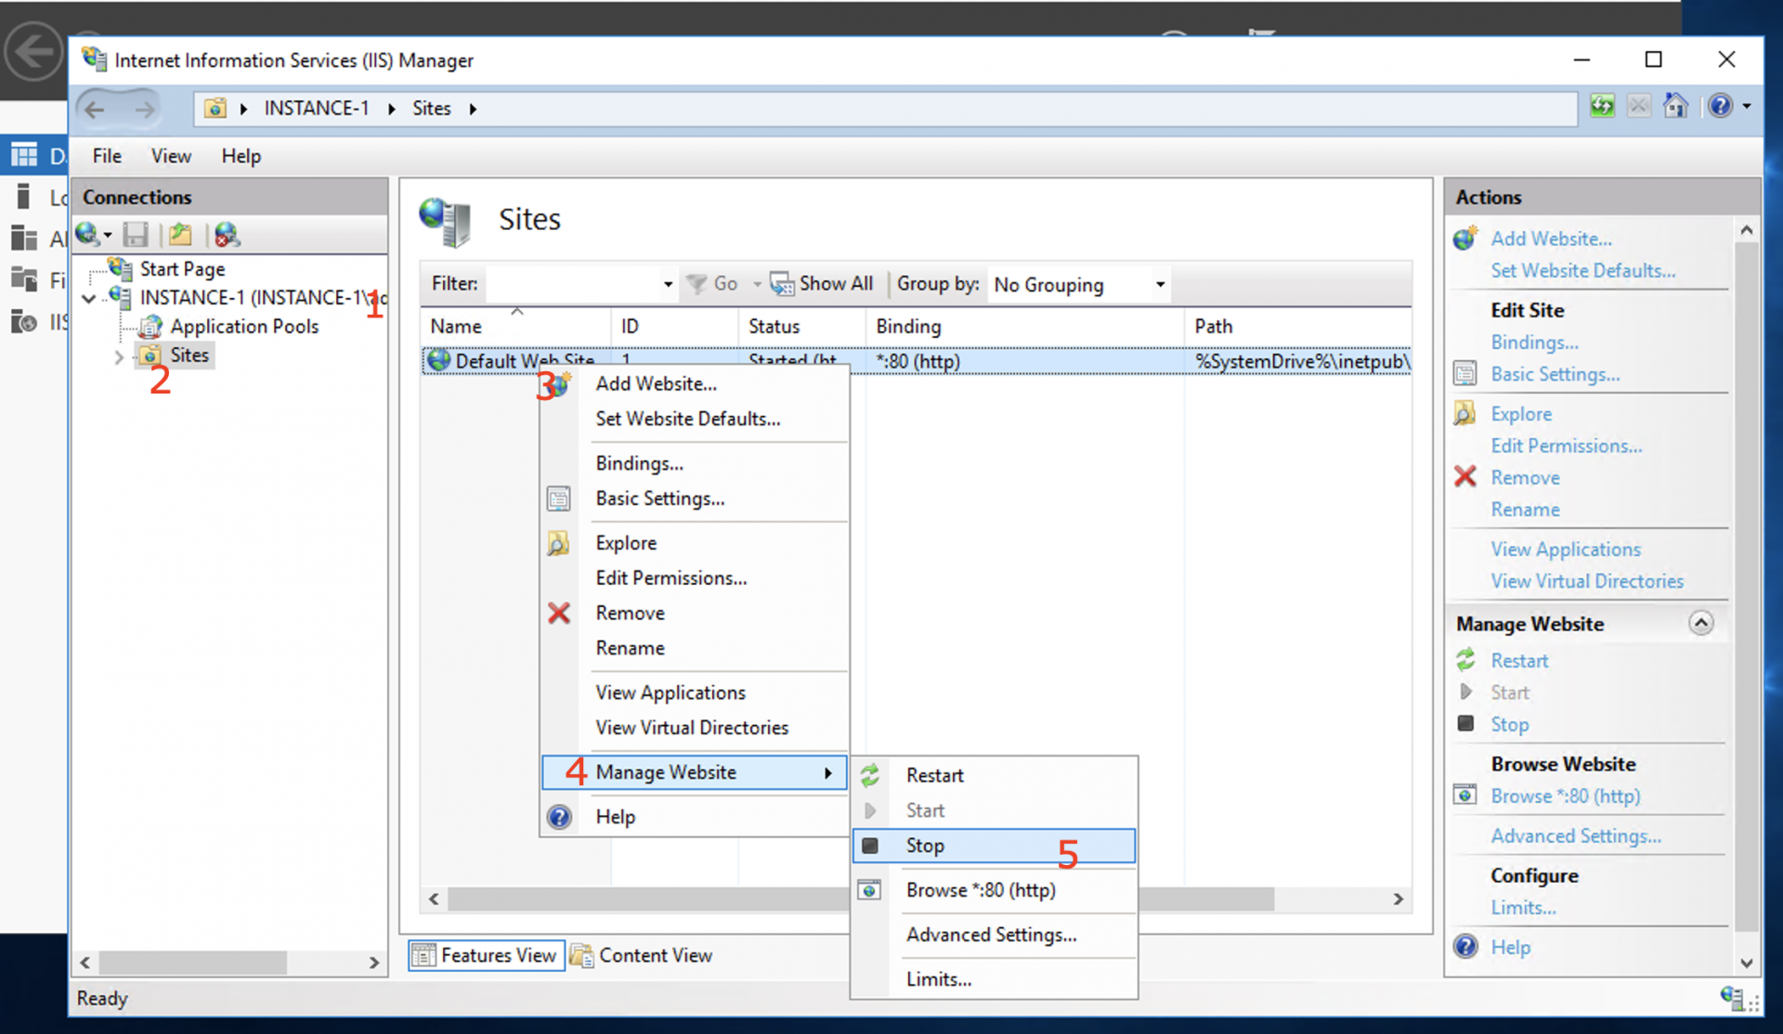
Task: Open the Help question-mark icon beside address bar
Action: tap(1720, 107)
